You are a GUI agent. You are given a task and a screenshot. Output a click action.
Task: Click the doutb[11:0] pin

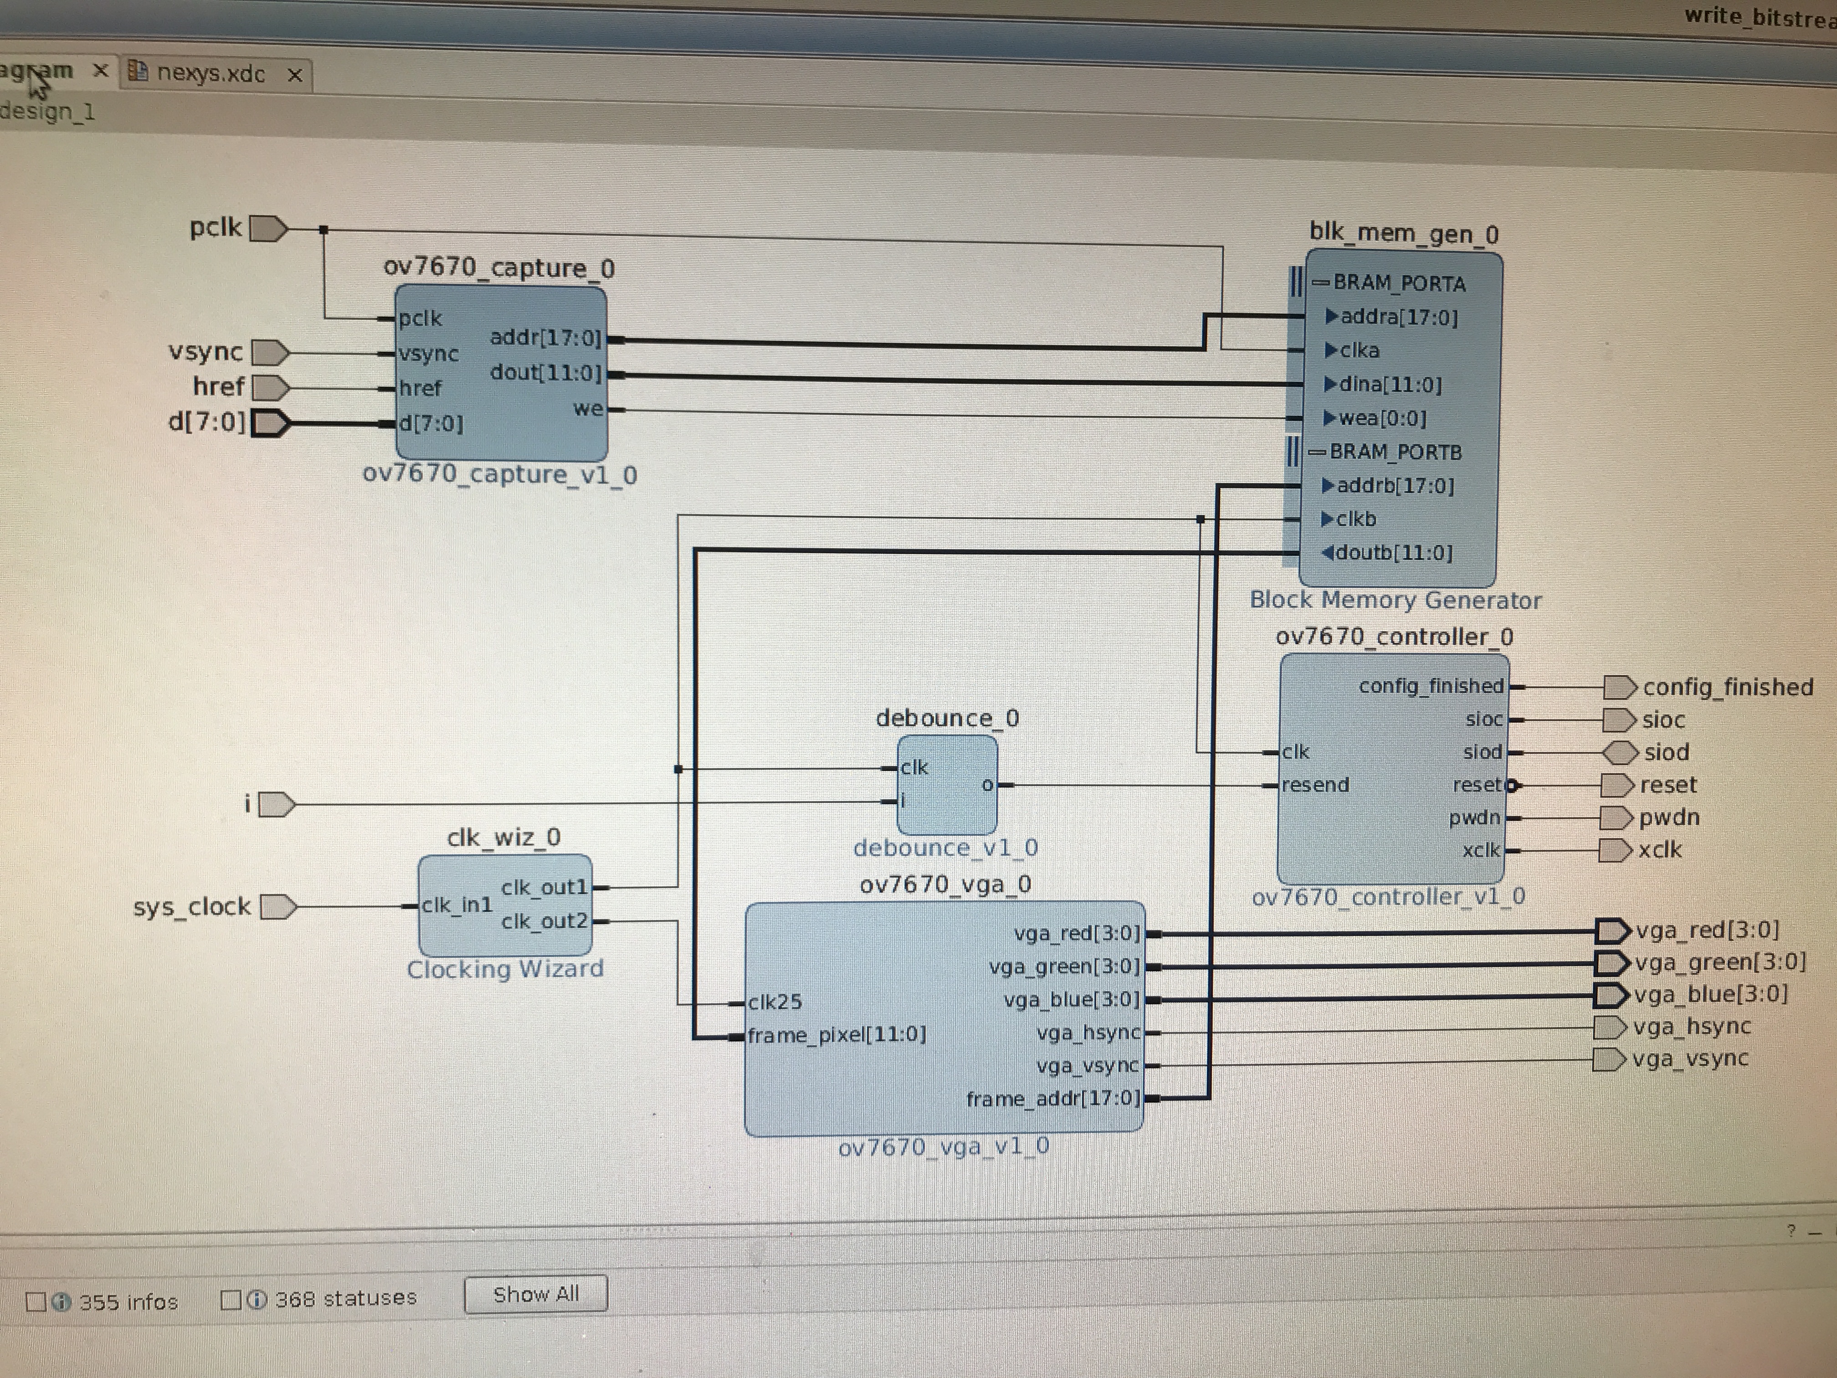tap(1386, 553)
